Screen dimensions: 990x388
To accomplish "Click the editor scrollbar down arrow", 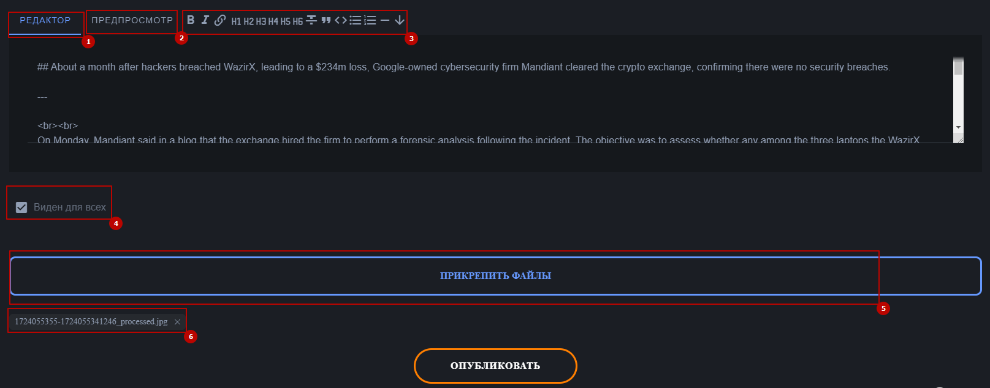I will tap(958, 127).
